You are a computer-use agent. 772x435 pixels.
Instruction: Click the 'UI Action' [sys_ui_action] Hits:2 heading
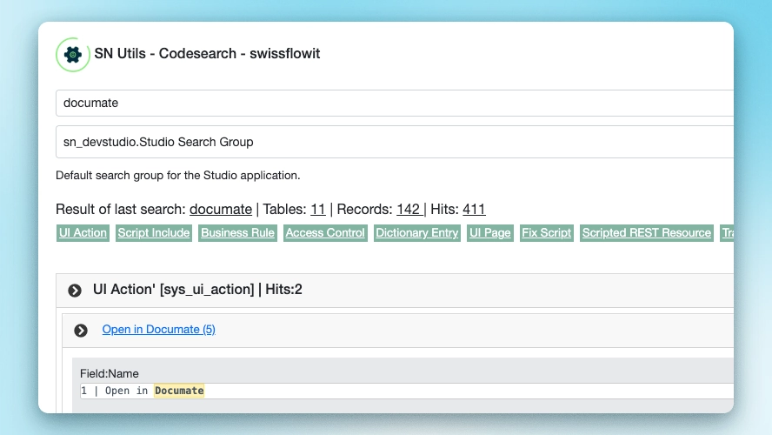click(x=197, y=290)
